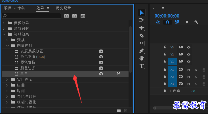Open sequence 1 panel menu icon
This screenshot has width=208, height=114.
163,8
